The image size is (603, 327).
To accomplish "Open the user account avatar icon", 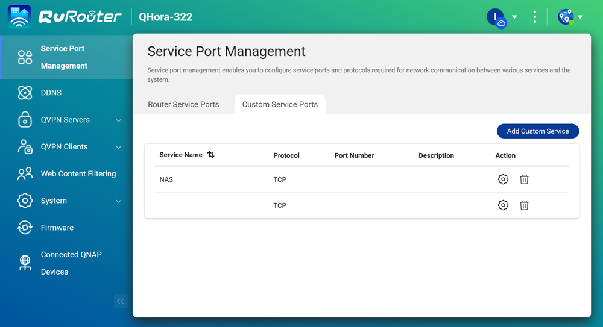I will [495, 17].
